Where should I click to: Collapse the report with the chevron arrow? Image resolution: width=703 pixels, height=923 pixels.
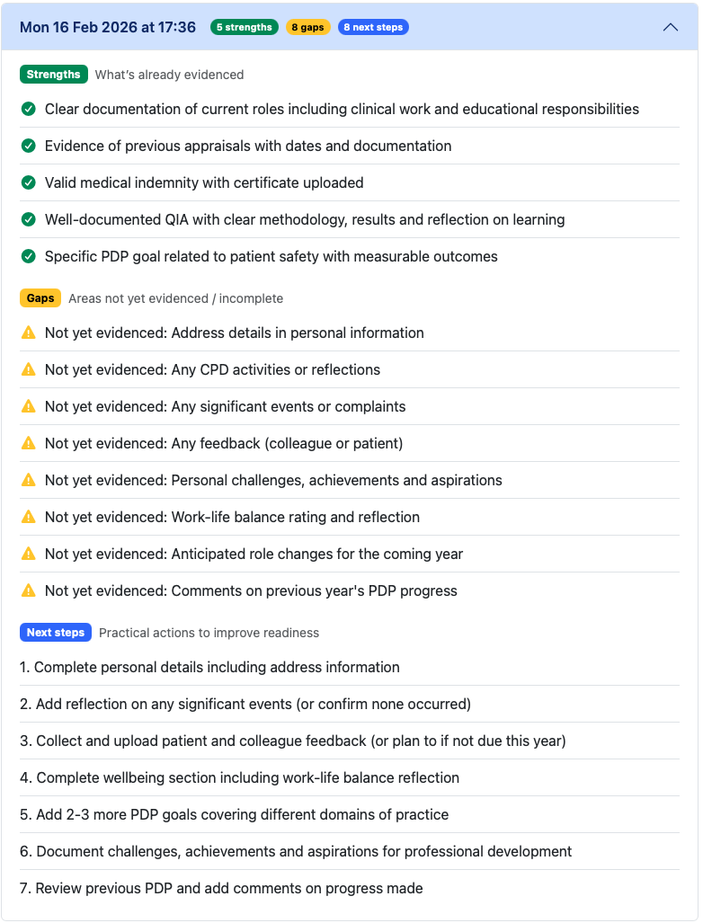[x=670, y=27]
